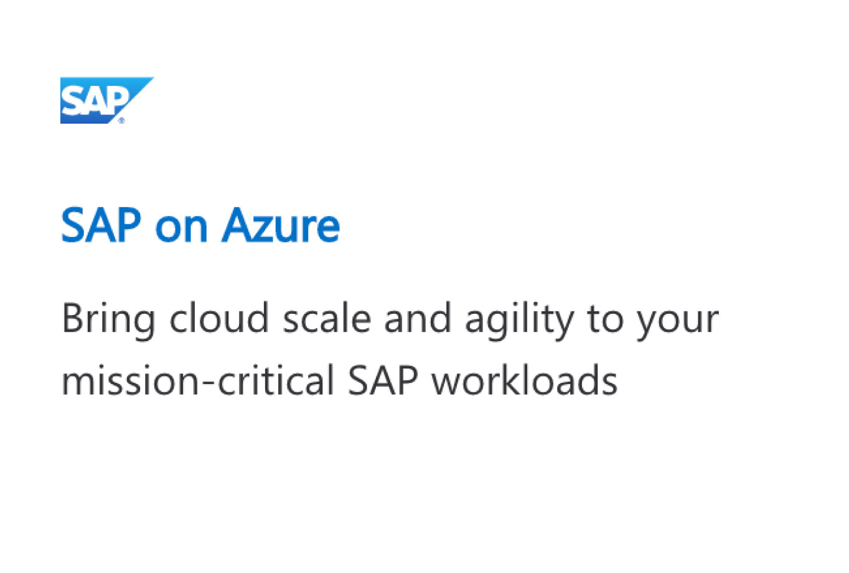
Task: Click the word 'scale' in description
Action: pos(327,318)
